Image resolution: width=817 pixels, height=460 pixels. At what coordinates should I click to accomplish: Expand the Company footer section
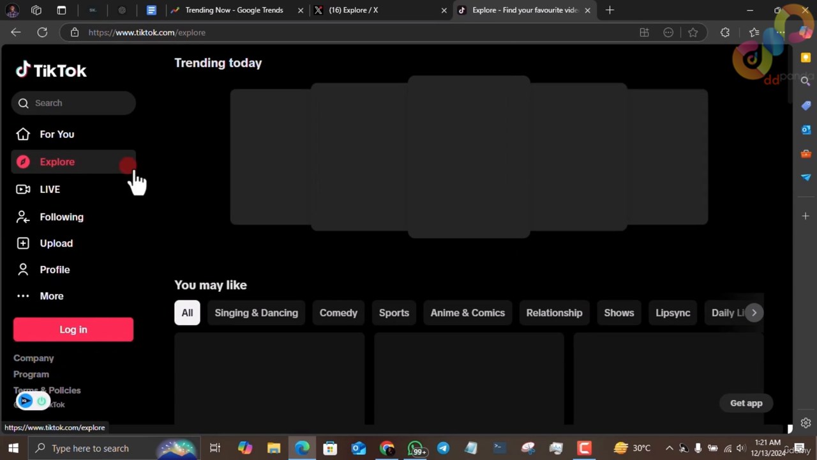(34, 358)
